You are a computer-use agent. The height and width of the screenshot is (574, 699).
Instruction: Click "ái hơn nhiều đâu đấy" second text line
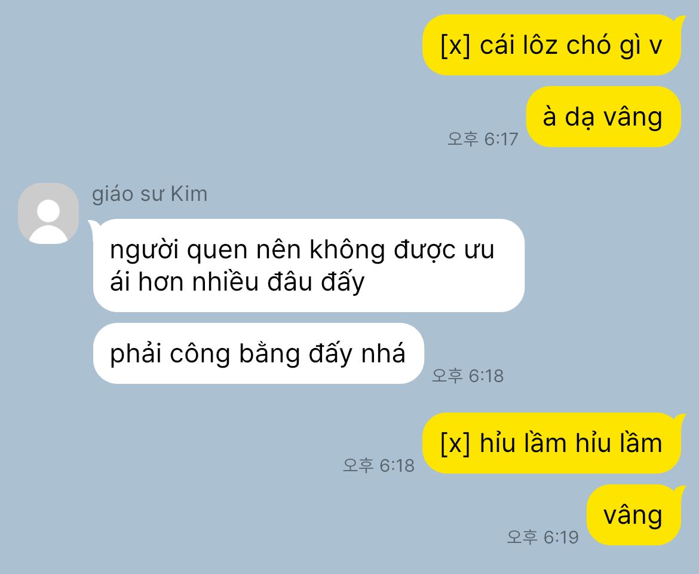[x=237, y=282]
